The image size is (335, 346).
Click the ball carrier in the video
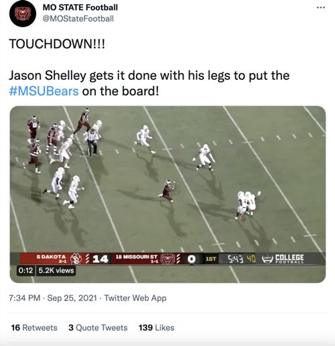(x=167, y=190)
